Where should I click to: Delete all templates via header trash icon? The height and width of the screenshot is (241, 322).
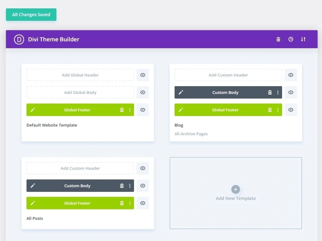point(278,39)
